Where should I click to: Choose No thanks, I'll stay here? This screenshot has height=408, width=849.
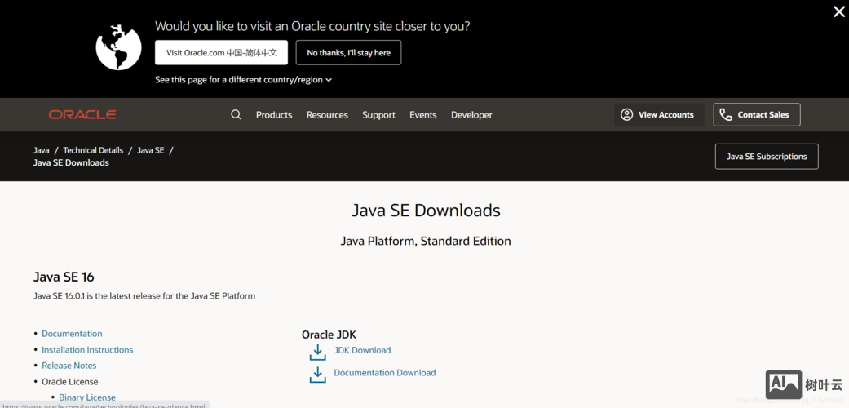348,53
